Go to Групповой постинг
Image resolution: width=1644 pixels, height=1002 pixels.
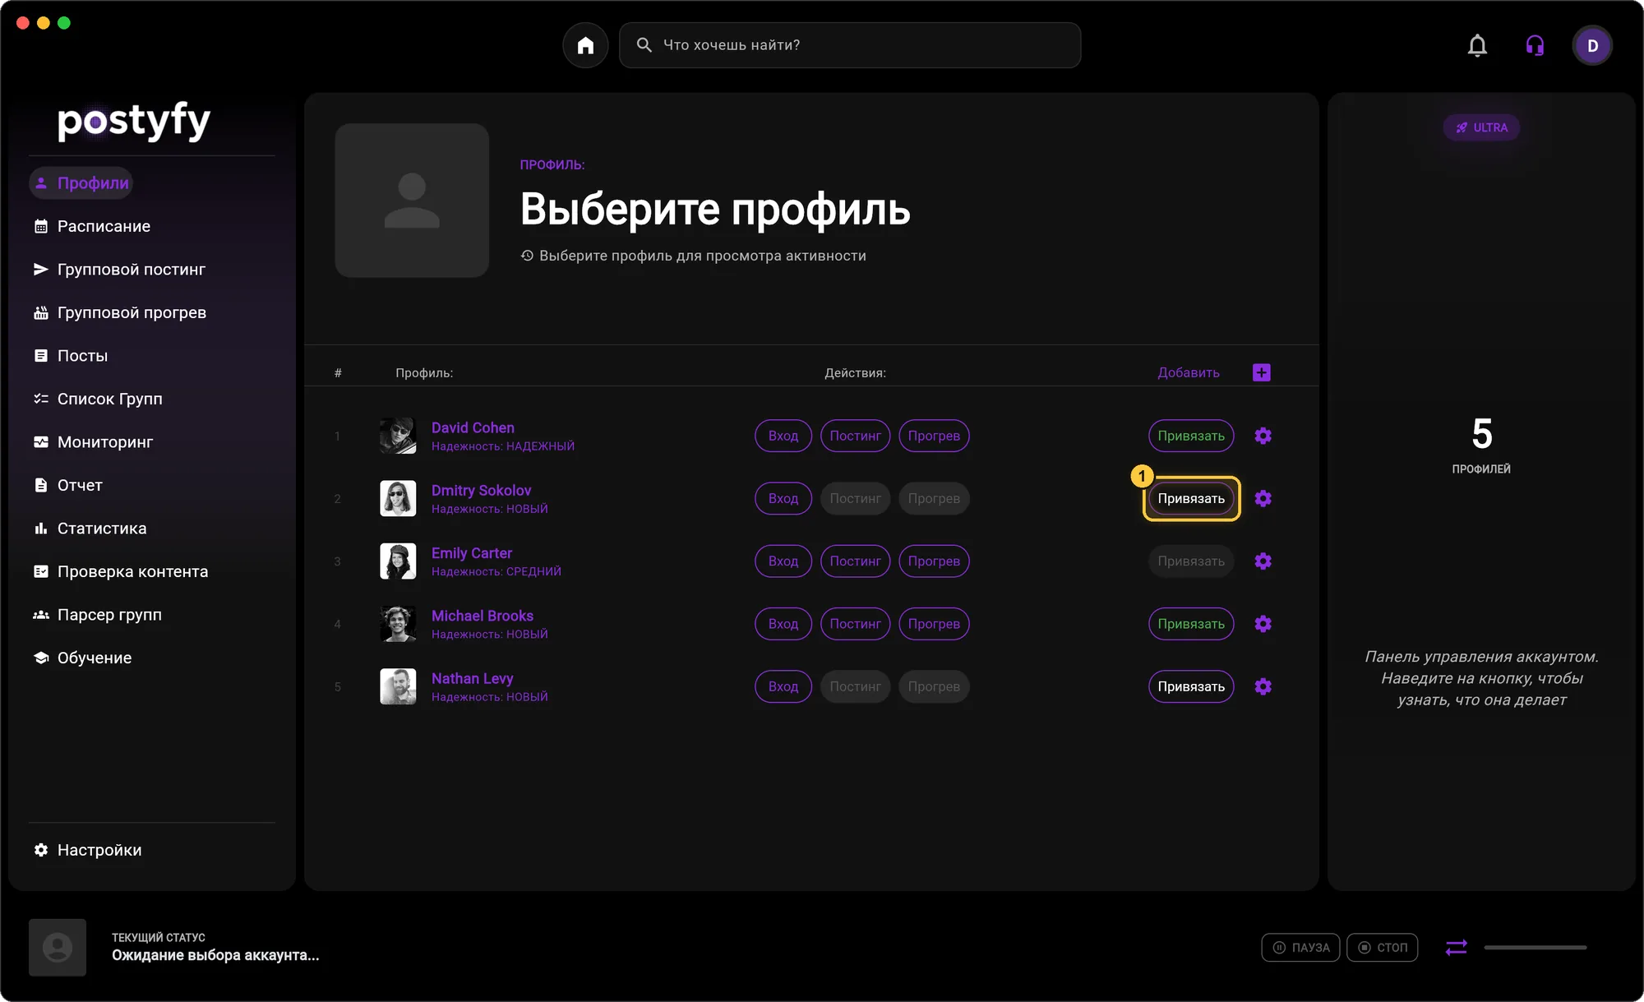119,269
